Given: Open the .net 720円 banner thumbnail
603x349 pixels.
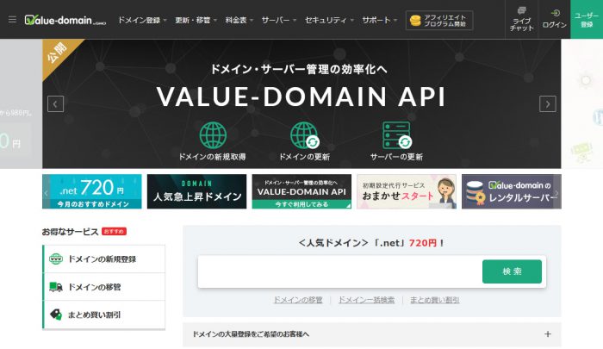Looking at the screenshot, I should pos(92,191).
